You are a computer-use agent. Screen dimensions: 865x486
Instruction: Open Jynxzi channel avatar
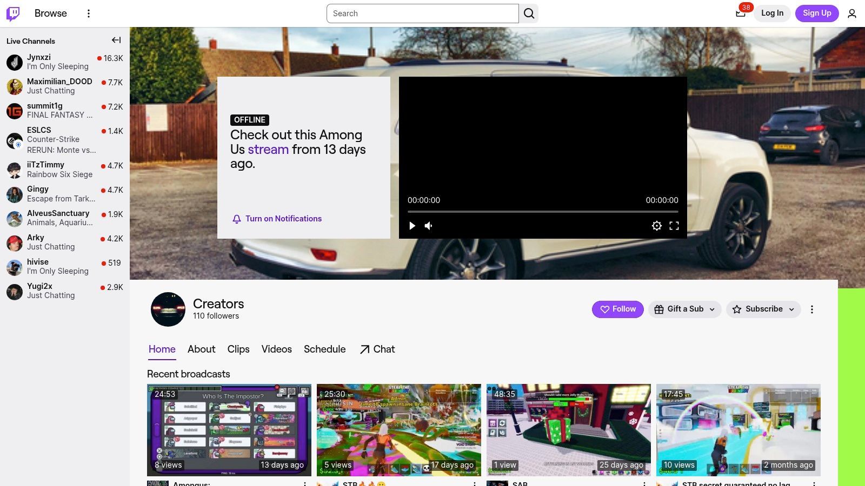click(15, 62)
